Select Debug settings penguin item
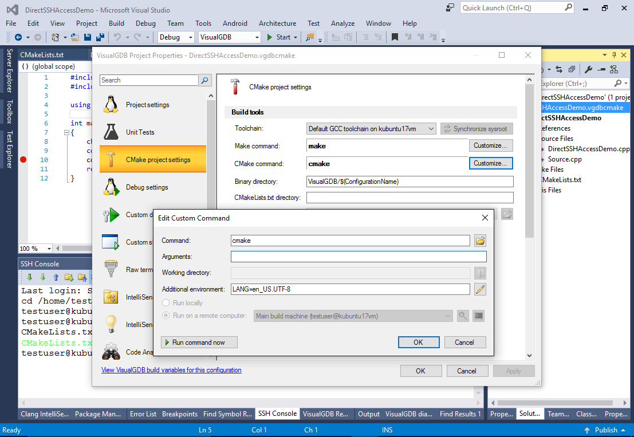This screenshot has width=634, height=437. click(153, 187)
